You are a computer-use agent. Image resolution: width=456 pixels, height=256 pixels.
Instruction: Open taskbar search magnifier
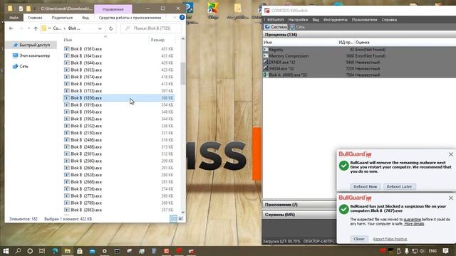(x=18, y=251)
